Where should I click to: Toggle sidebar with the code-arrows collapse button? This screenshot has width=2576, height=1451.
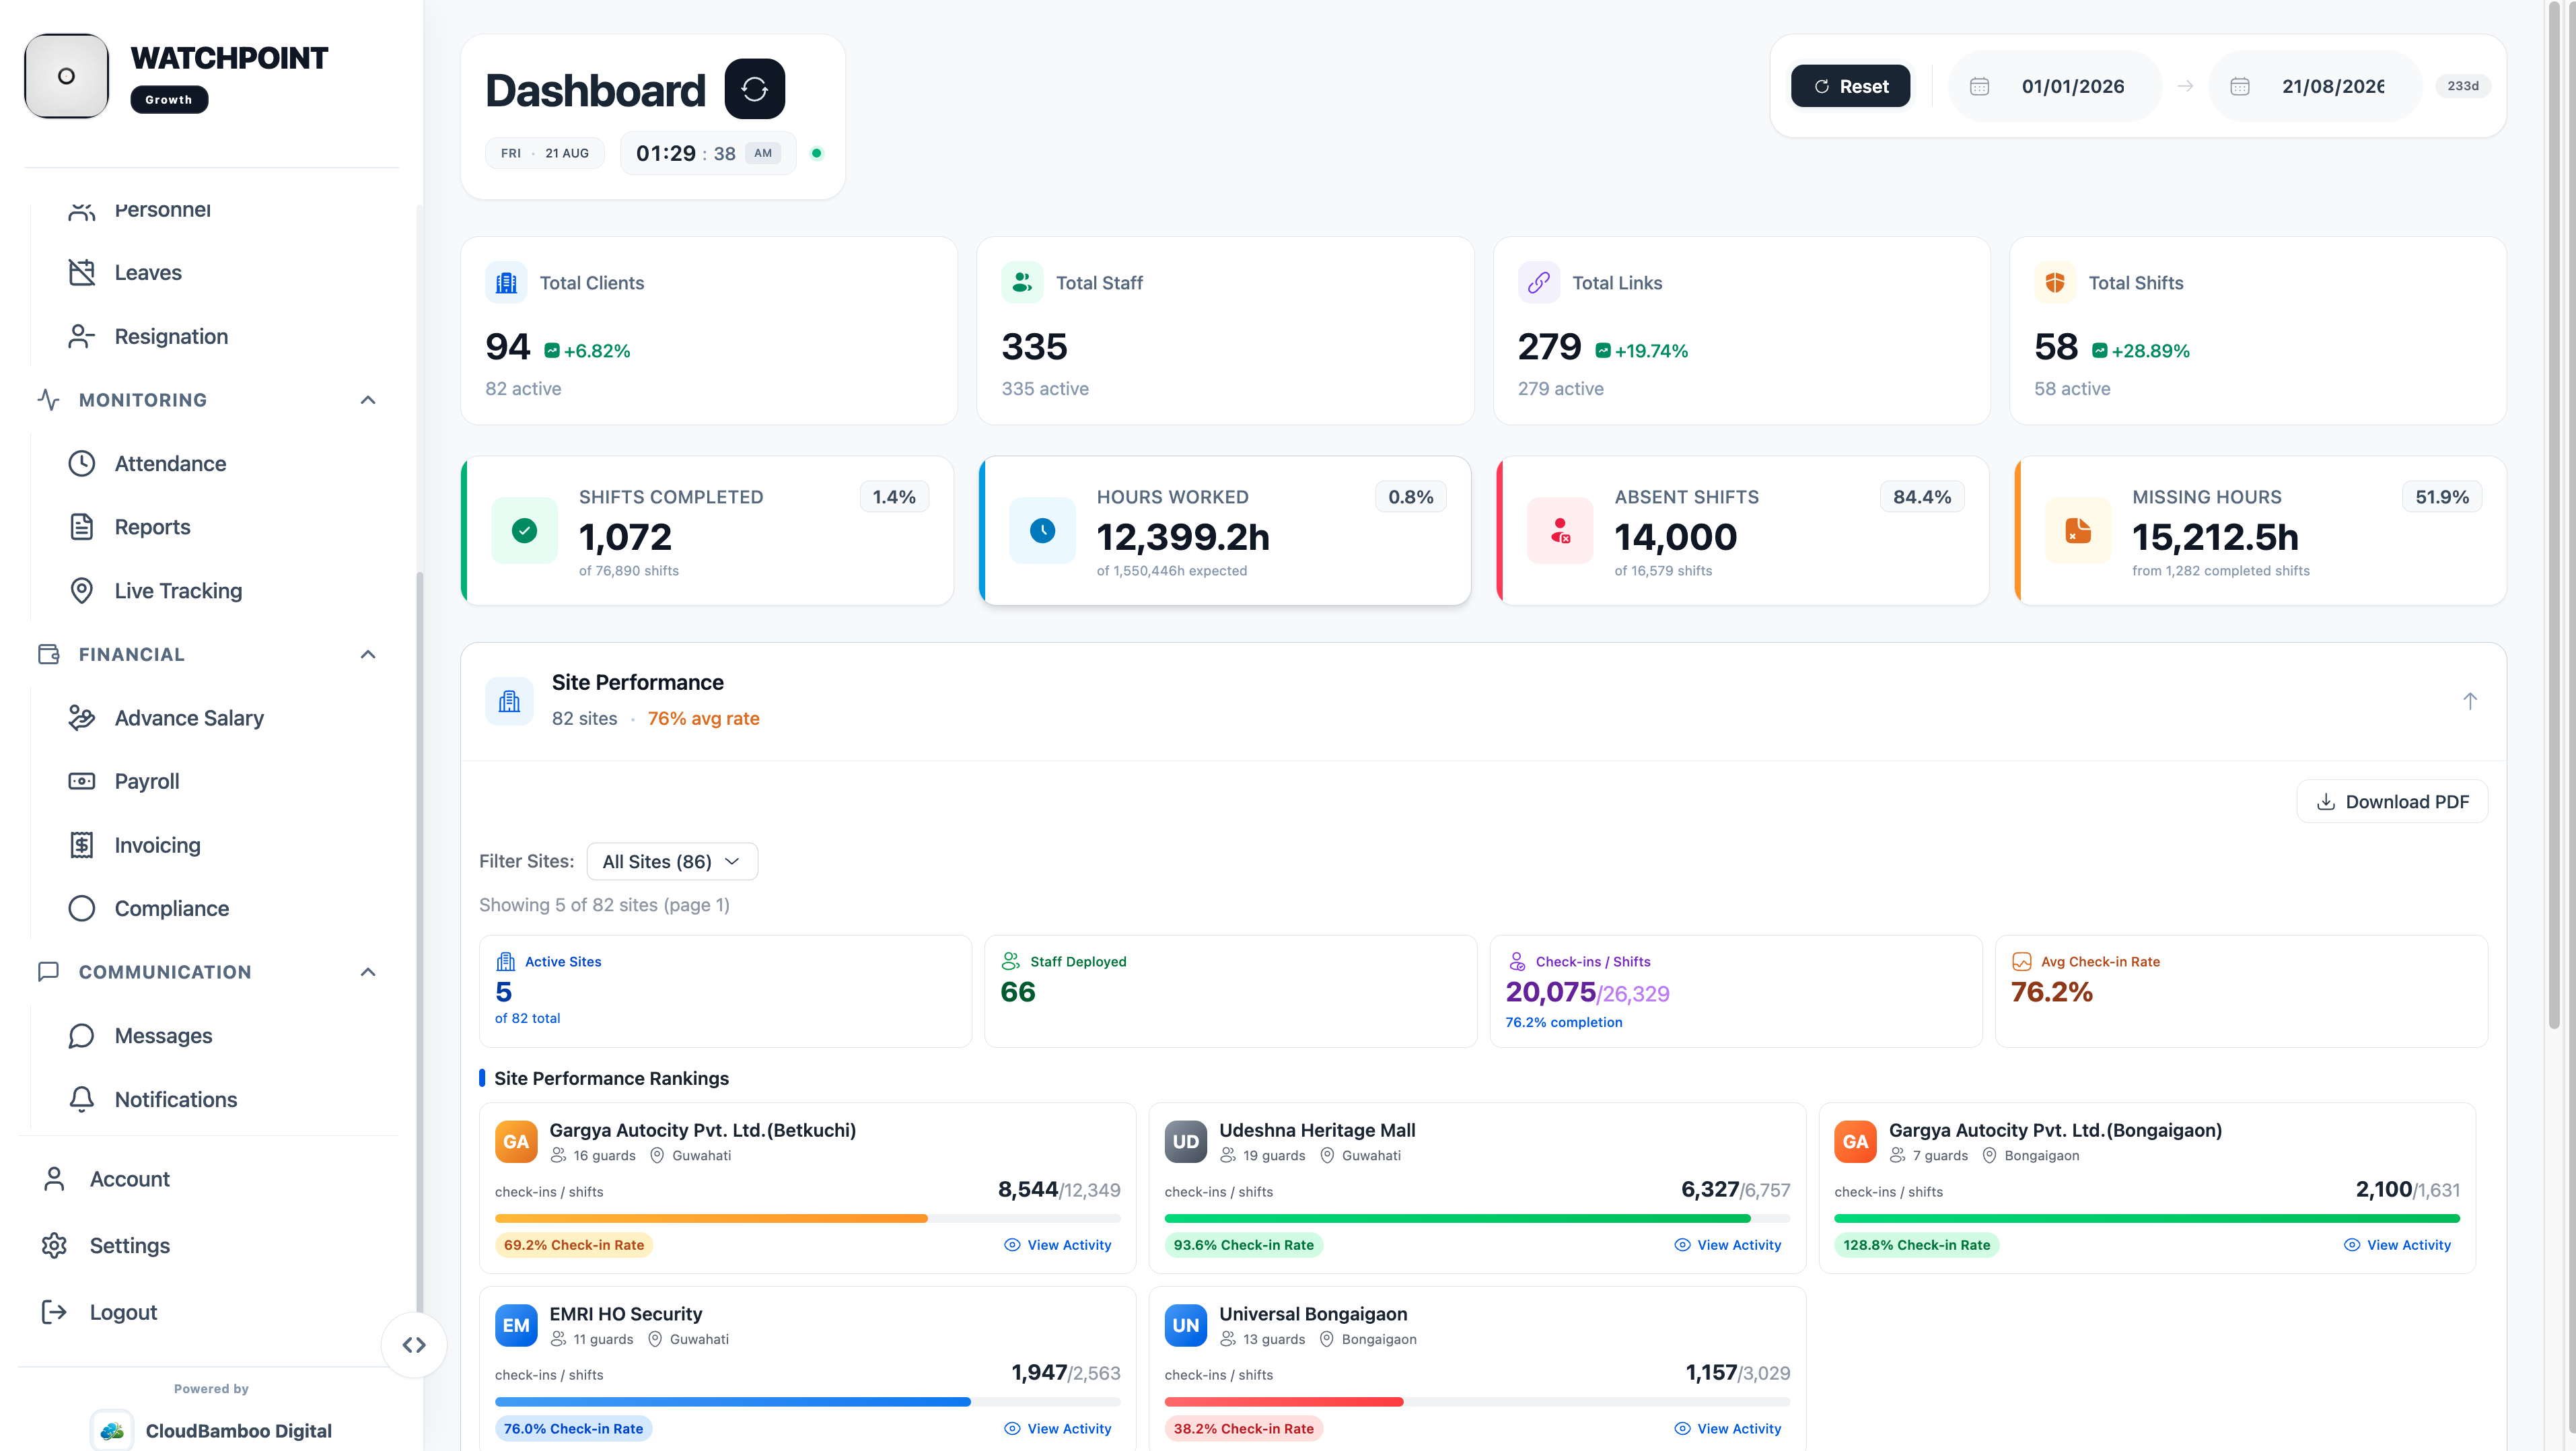coord(414,1345)
